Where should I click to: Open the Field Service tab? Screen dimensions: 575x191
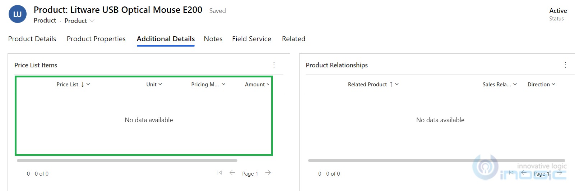click(251, 39)
